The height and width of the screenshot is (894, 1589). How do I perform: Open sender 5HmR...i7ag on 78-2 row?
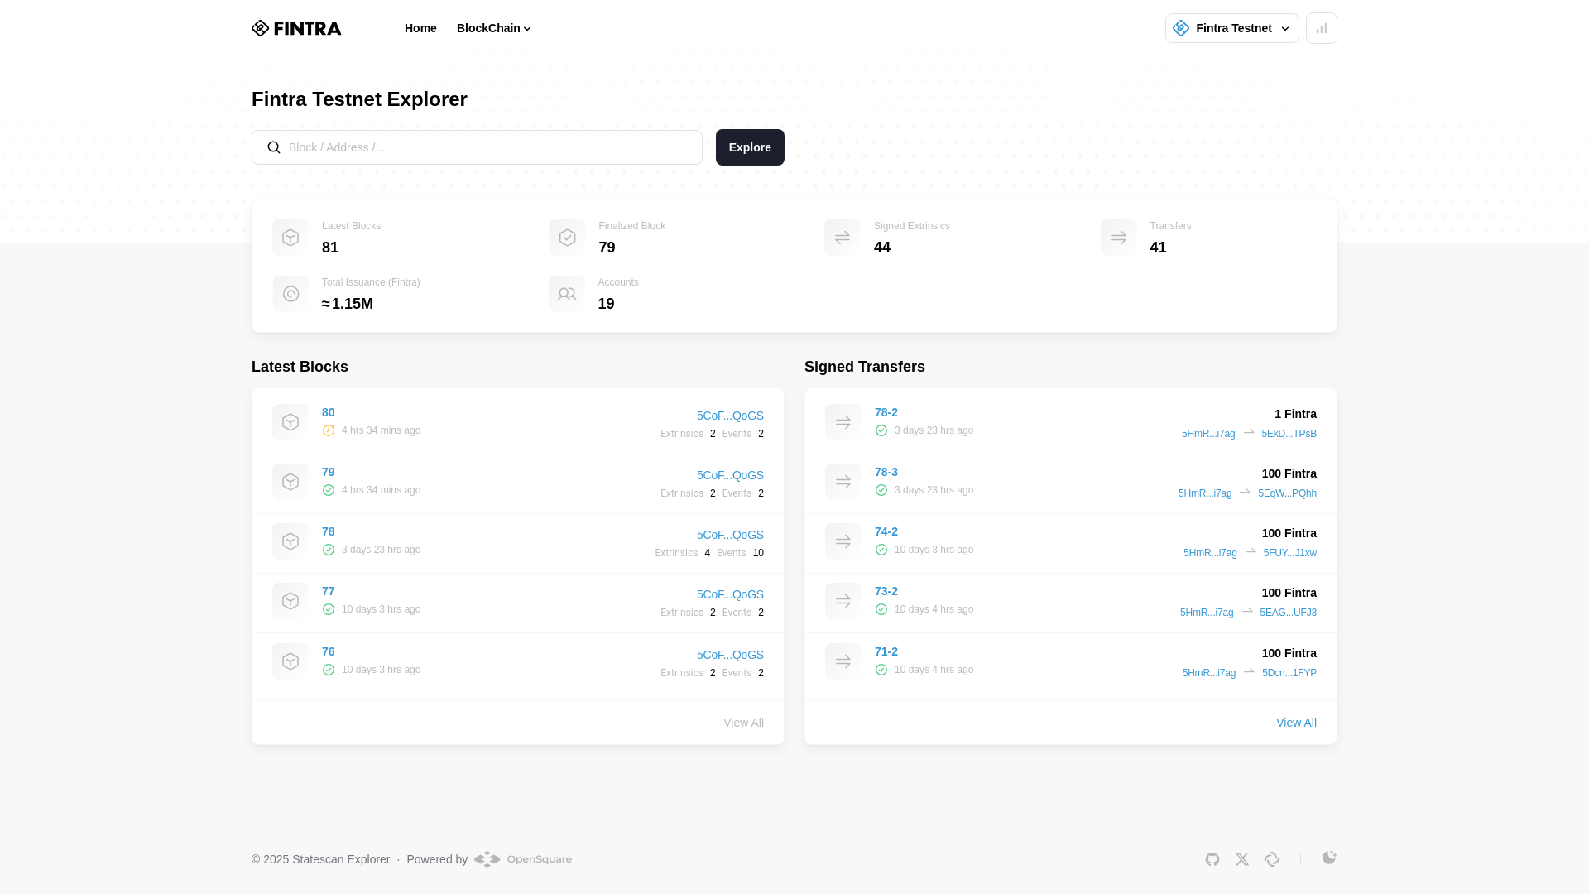(x=1208, y=434)
